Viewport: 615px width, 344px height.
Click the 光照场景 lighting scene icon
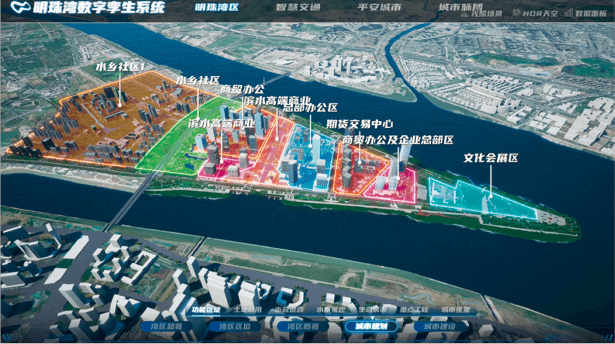tap(465, 13)
